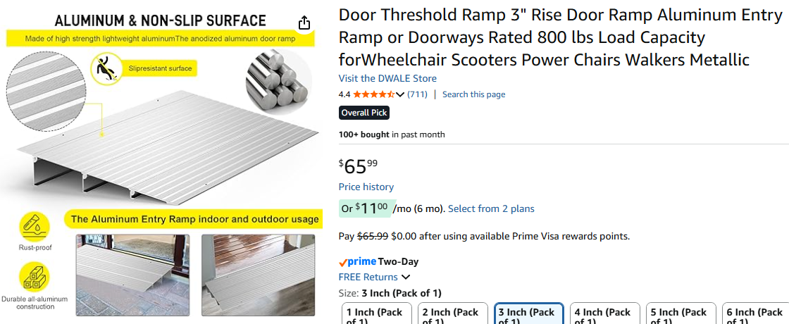
Task: Click the durable all-aluminum construction icon
Action: click(35, 277)
